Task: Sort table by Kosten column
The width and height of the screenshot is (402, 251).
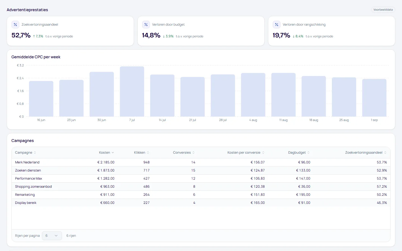Action: pos(106,153)
